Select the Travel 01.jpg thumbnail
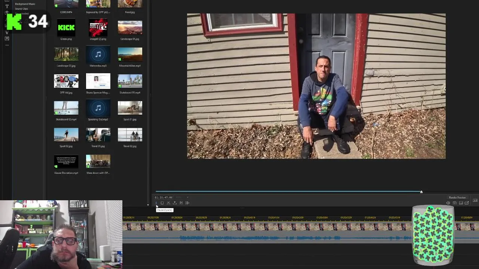 (98, 135)
